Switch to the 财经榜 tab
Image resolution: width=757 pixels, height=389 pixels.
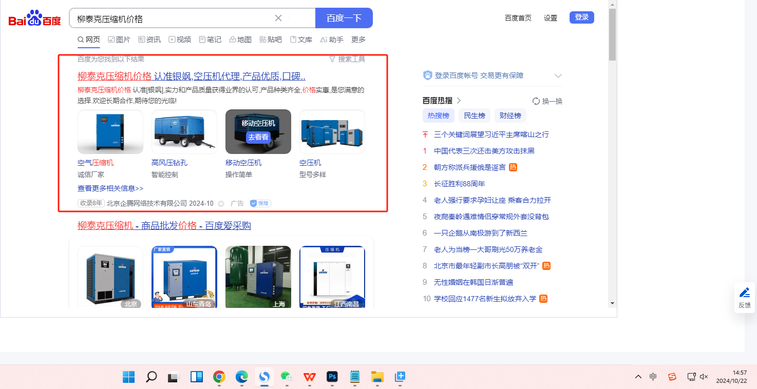(510, 115)
